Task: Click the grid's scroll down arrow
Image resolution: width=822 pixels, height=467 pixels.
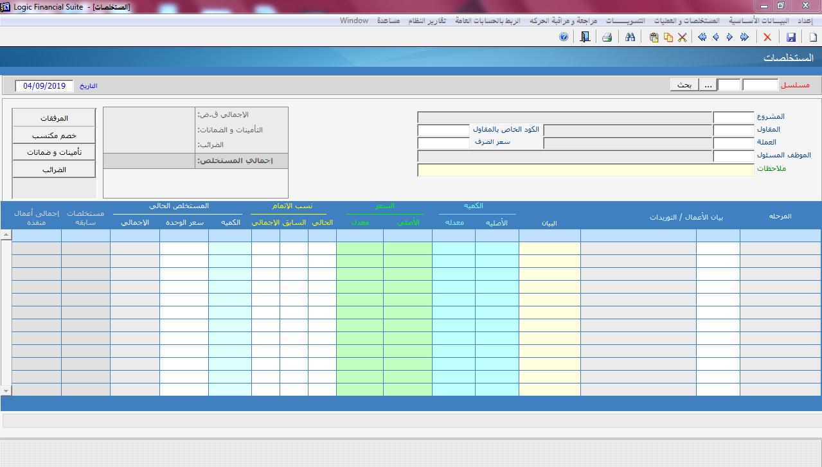Action: click(x=6, y=391)
